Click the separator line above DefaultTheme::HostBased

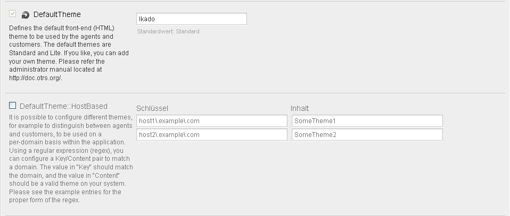(255, 93)
